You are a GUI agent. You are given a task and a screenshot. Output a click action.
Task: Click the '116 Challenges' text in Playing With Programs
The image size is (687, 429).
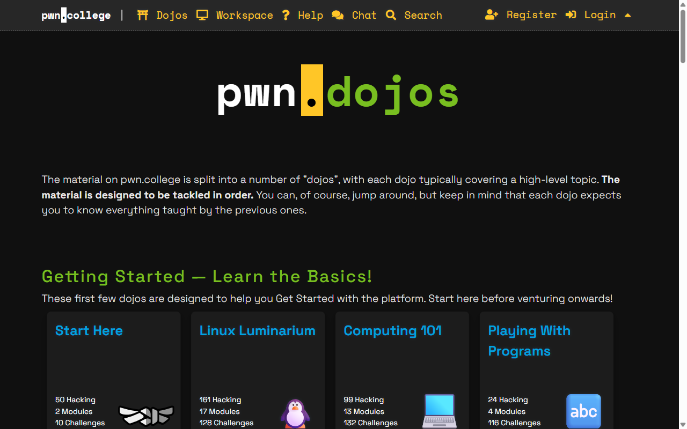tap(515, 423)
